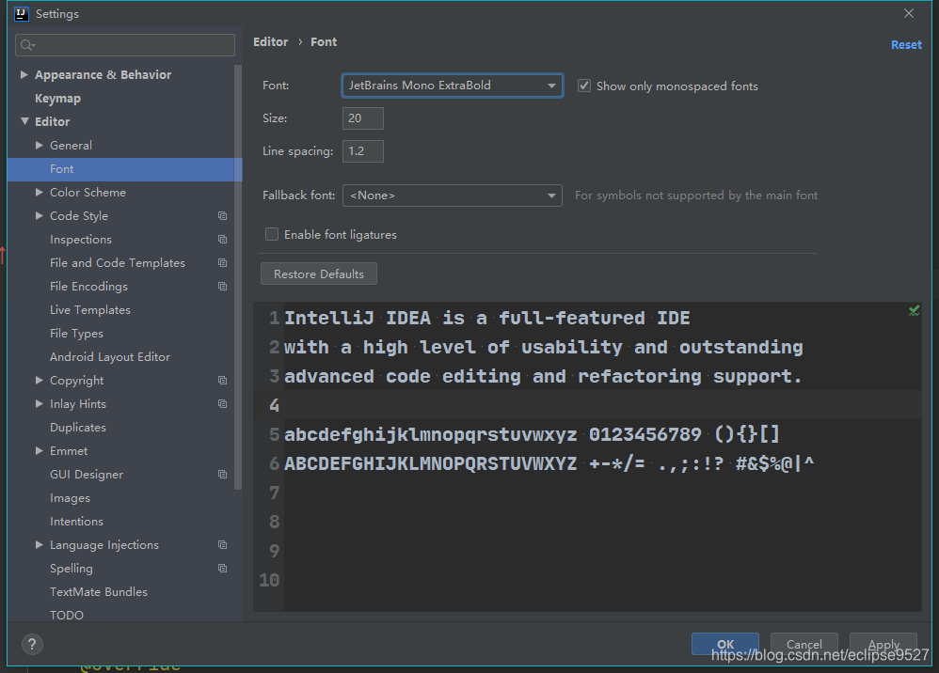939x673 pixels.
Task: Click the Line spacing input field
Action: [x=363, y=151]
